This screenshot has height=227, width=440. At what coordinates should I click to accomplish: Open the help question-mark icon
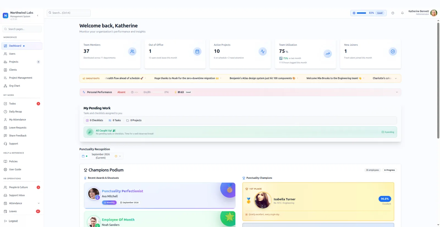(393, 13)
